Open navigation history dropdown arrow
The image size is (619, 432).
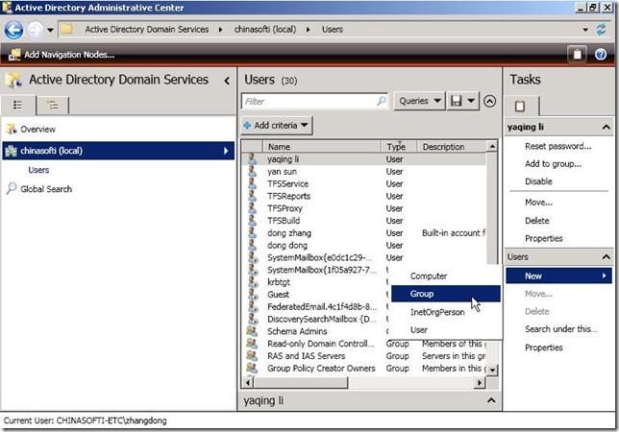[50, 30]
